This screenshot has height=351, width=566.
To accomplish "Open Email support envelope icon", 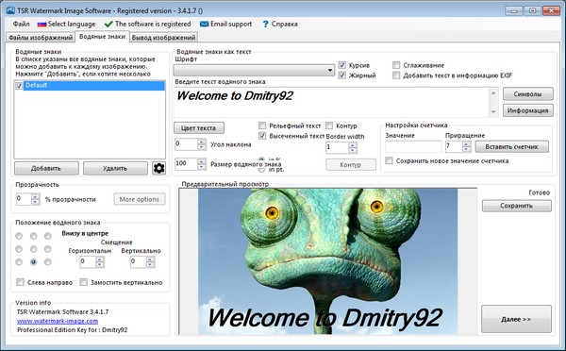I will pyautogui.click(x=204, y=25).
